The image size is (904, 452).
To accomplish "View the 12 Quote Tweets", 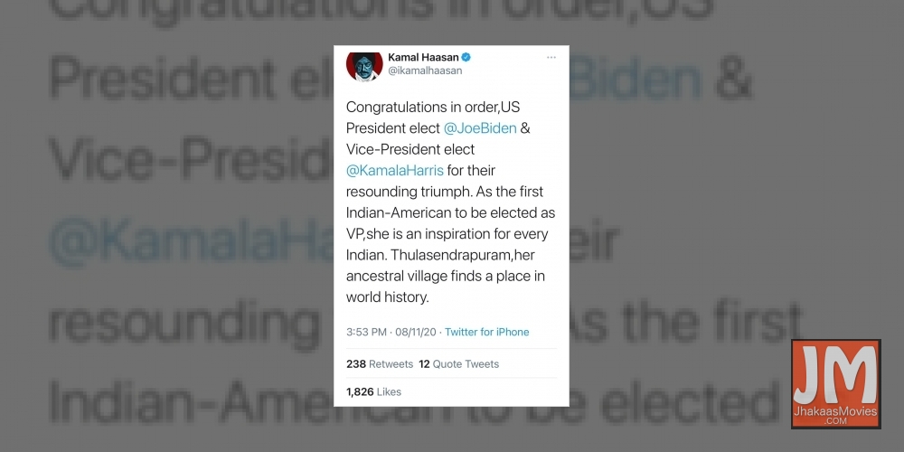I will (458, 364).
